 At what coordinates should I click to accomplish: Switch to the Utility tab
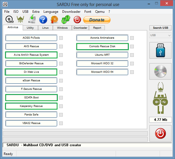click(30, 28)
